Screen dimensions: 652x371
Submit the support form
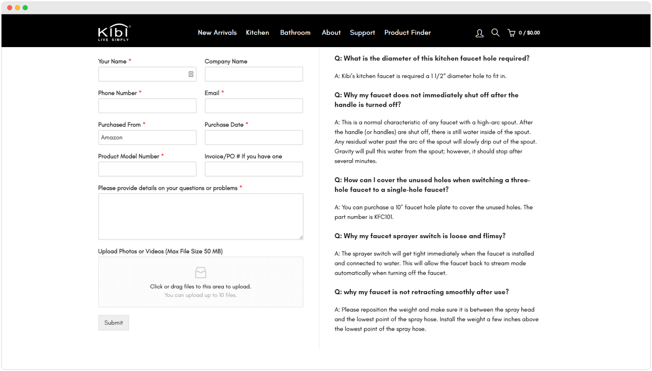pyautogui.click(x=114, y=323)
